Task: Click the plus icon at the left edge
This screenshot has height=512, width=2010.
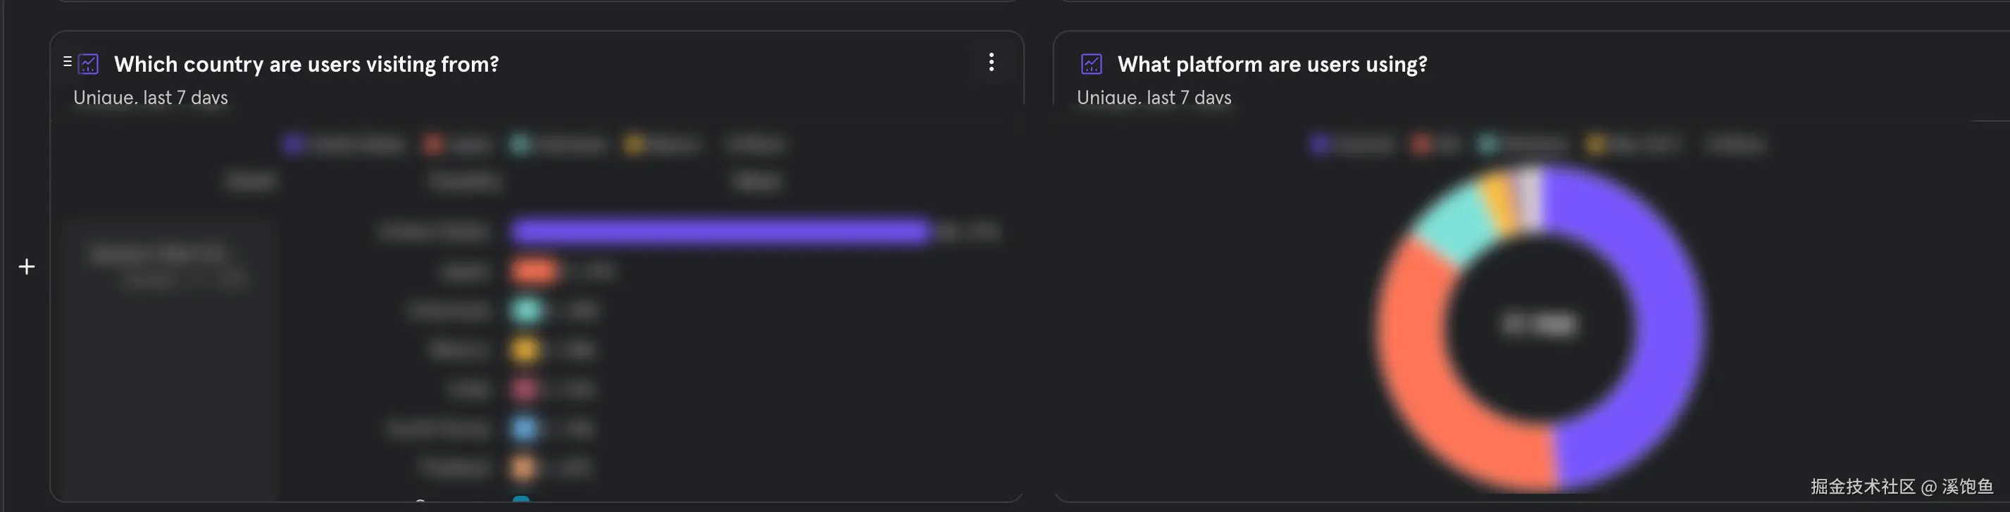Action: pyautogui.click(x=27, y=267)
